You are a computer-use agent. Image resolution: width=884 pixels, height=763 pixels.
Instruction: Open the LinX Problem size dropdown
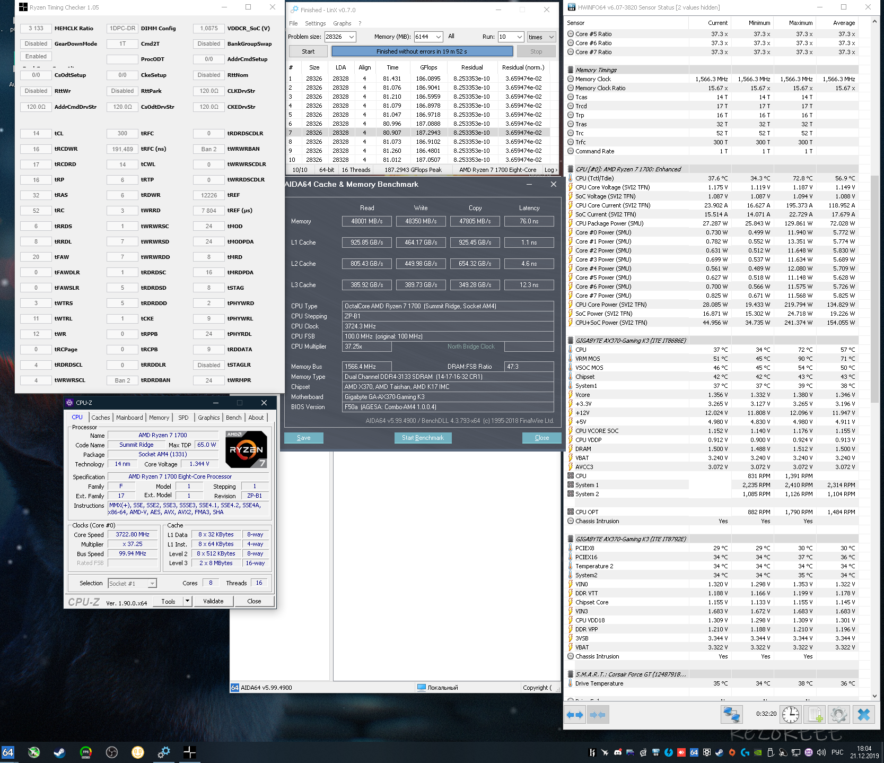click(x=352, y=37)
